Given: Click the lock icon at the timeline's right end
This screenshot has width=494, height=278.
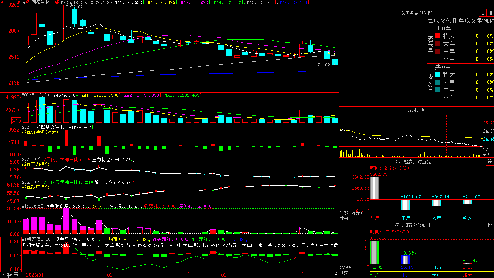Looking at the screenshot, I should 337,274.
